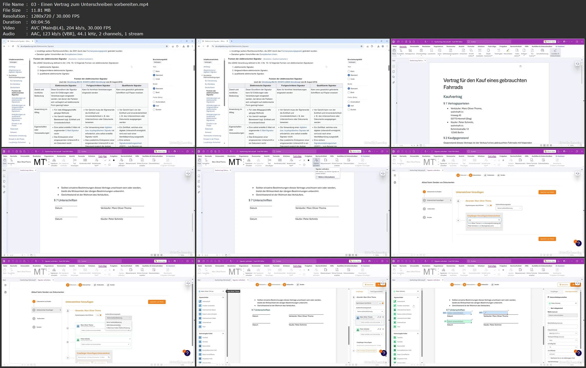Click the Bestehender Unterzeichnername / E-Mail search field
Image resolution: width=586 pixels, height=368 pixels.
coord(94,357)
